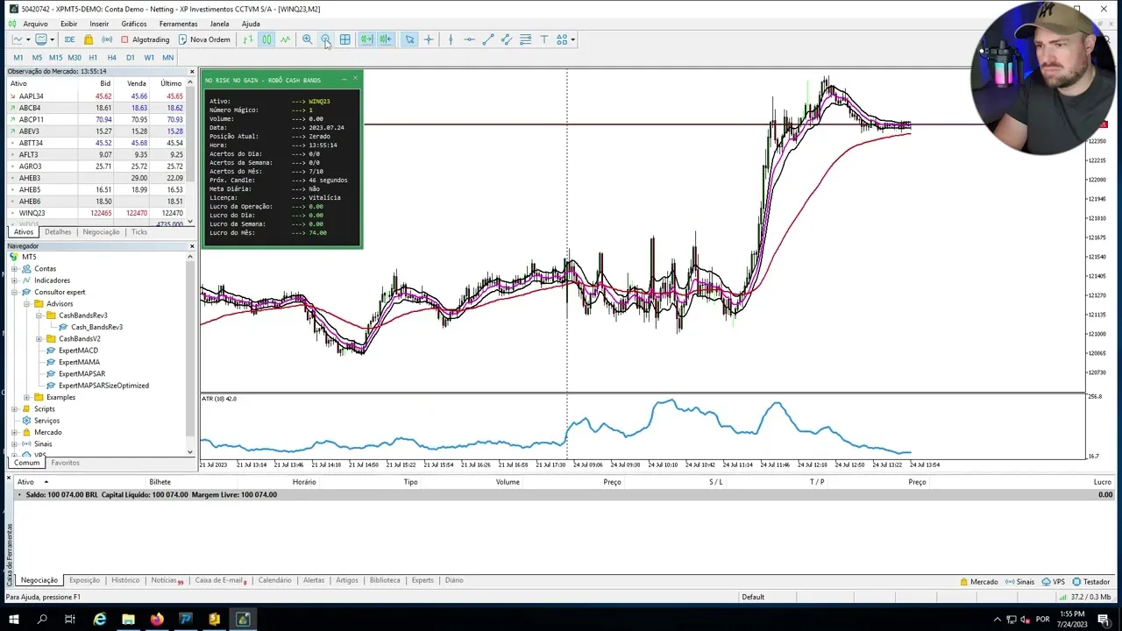
Task: Select ExpertMACD in Navigator tree
Action: click(78, 351)
